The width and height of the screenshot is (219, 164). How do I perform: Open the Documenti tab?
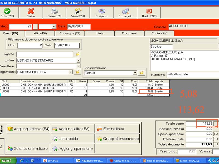click(x=129, y=33)
